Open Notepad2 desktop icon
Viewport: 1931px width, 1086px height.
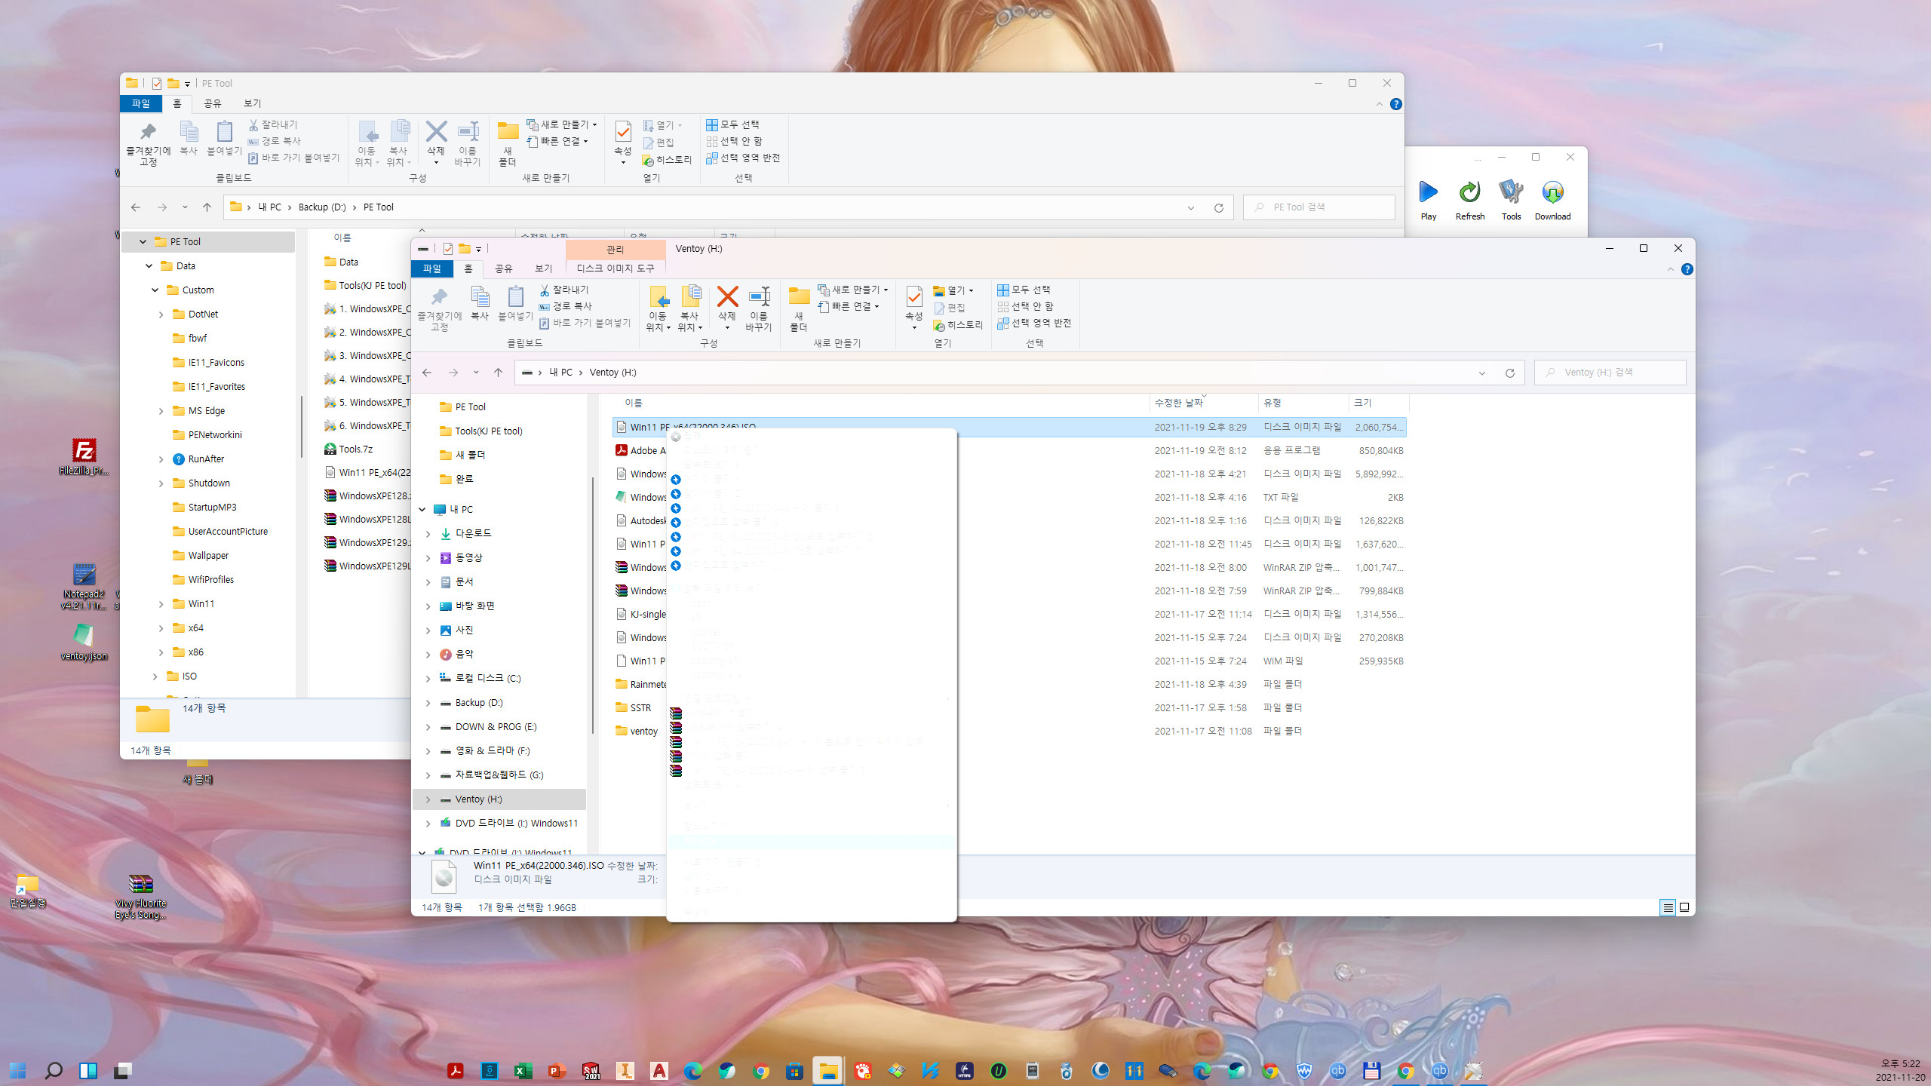pos(84,586)
